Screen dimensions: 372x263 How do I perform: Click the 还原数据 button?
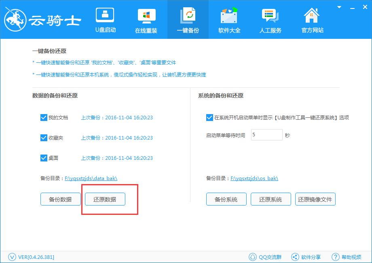tap(105, 199)
